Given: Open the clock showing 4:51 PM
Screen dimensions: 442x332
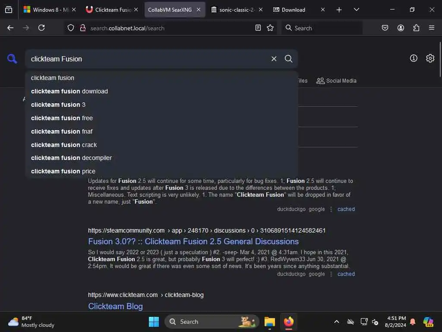Looking at the screenshot, I should (x=396, y=322).
